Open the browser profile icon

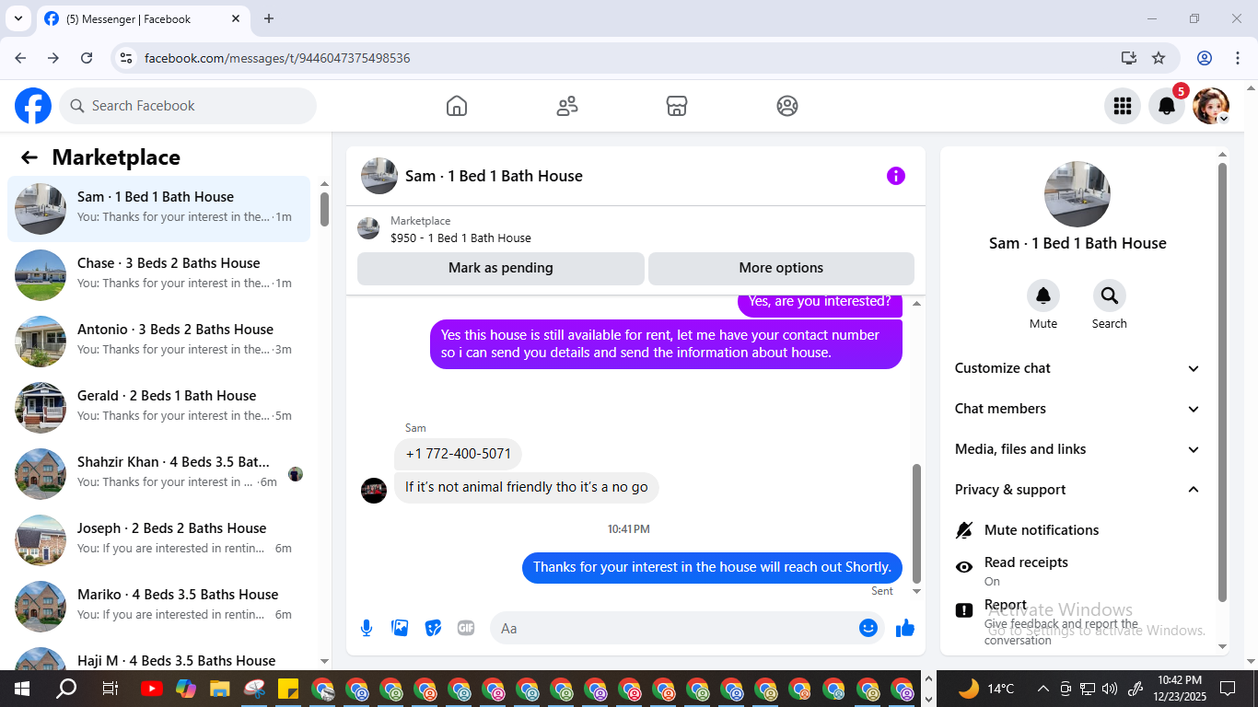tap(1205, 58)
